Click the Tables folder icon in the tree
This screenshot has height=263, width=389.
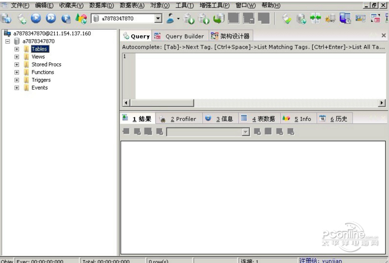pos(26,49)
